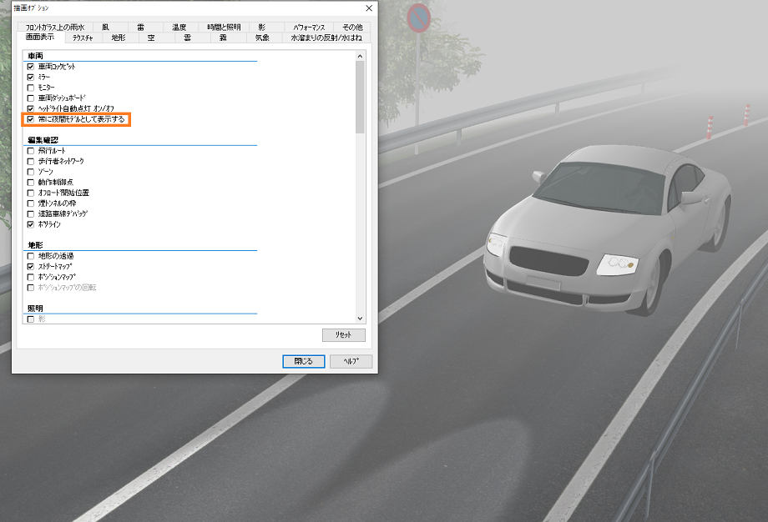This screenshot has width=768, height=522.
Task: Toggle ヘッドライト自動点灯 オン/オフ checkbox
Action: pos(30,108)
